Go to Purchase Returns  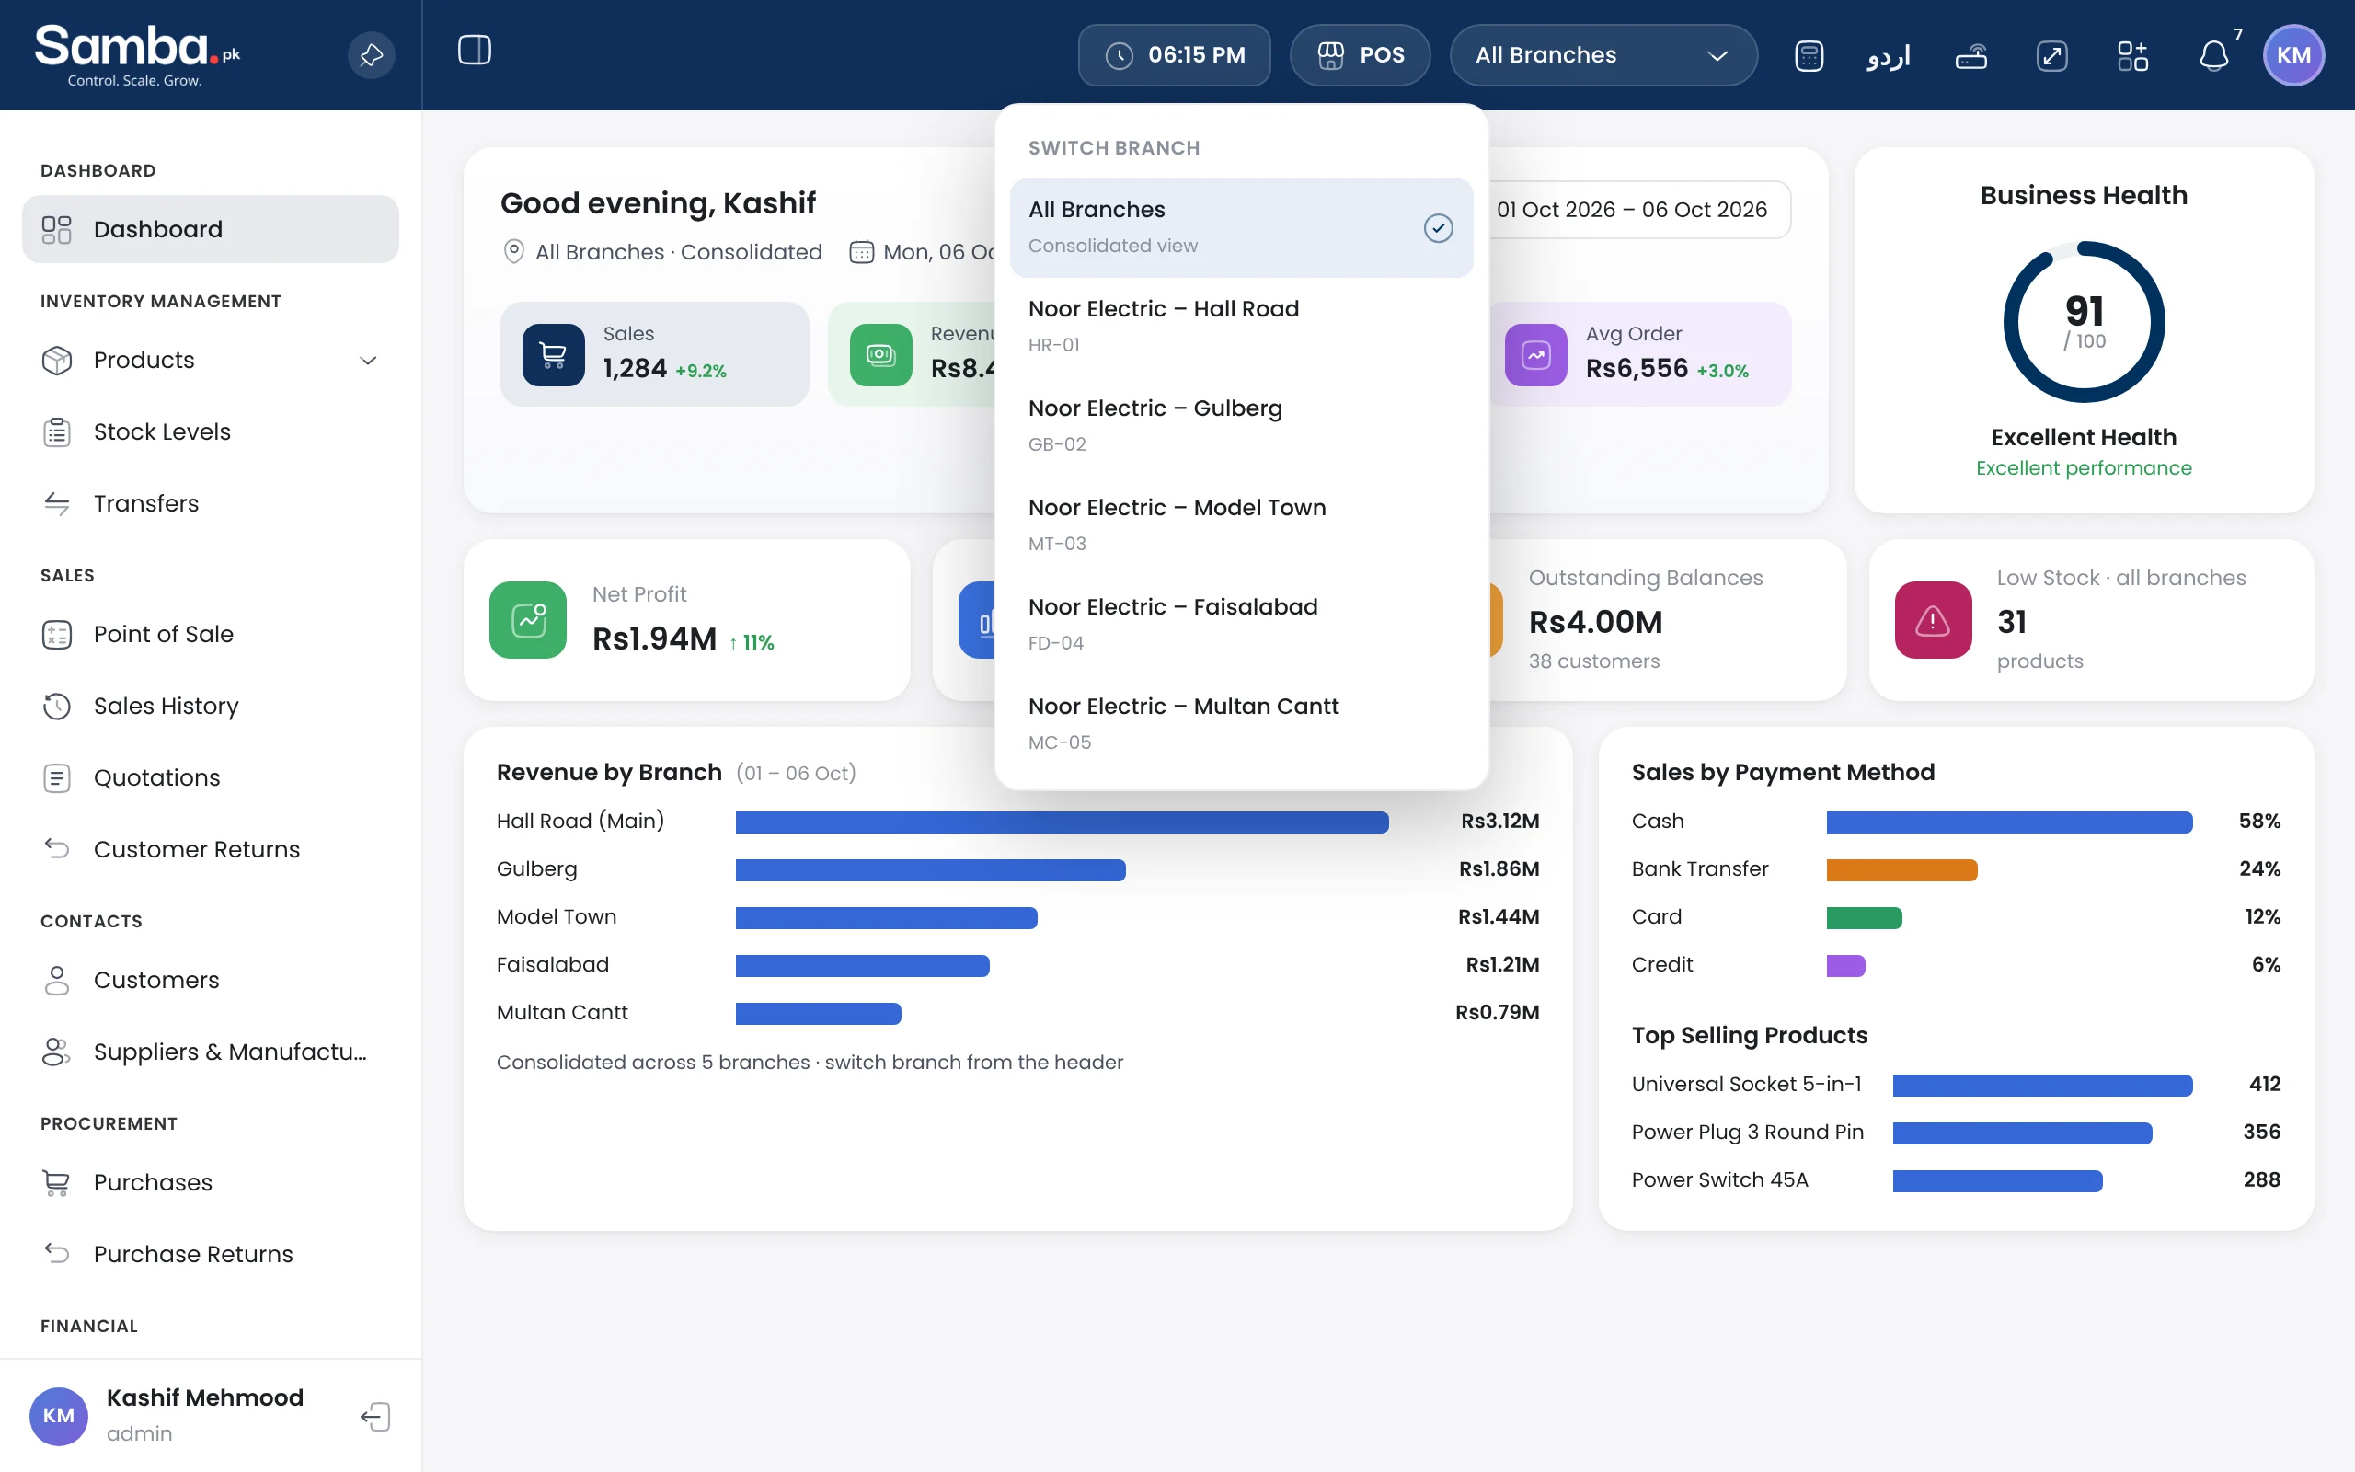click(x=210, y=1254)
